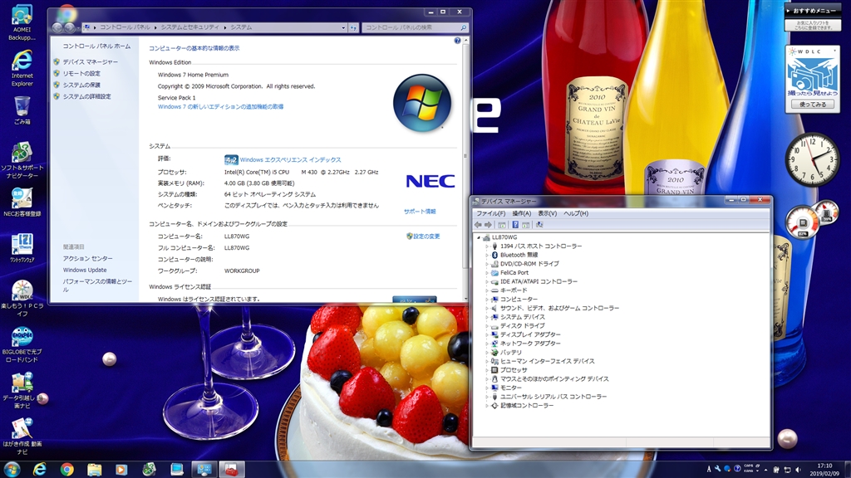Open ファイル(F) menu in Device Manager
Image resolution: width=851 pixels, height=478 pixels.
489,213
